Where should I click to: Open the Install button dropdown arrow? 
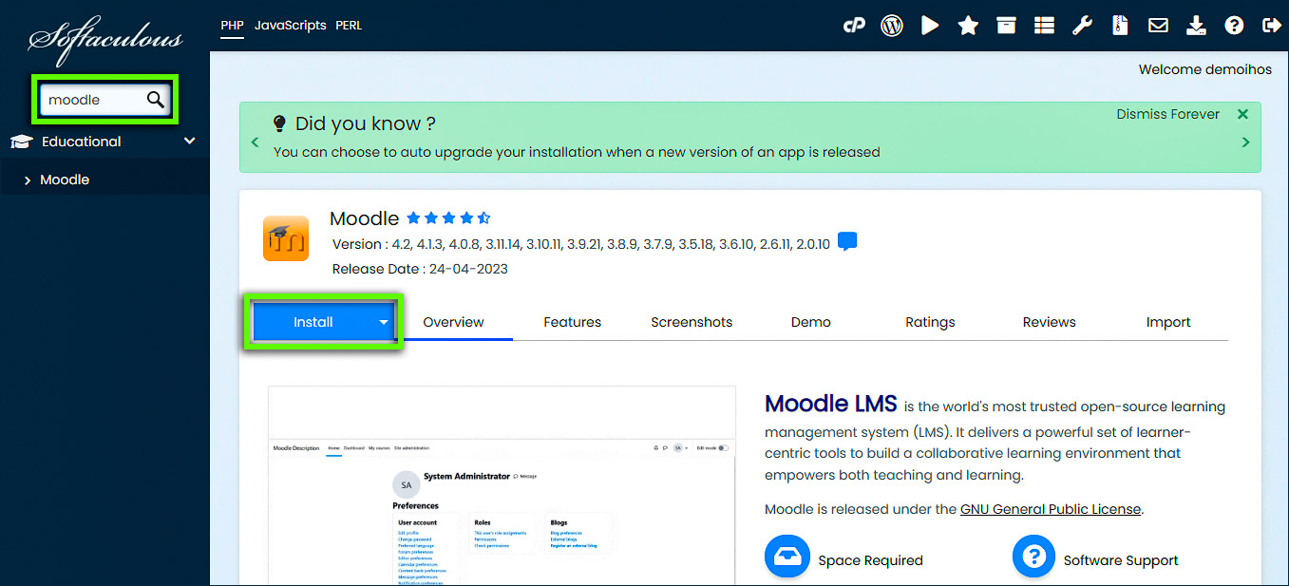[x=383, y=321]
